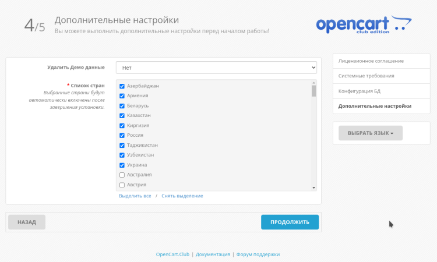Disable the Россия country checkbox
The width and height of the screenshot is (437, 262).
click(x=122, y=135)
